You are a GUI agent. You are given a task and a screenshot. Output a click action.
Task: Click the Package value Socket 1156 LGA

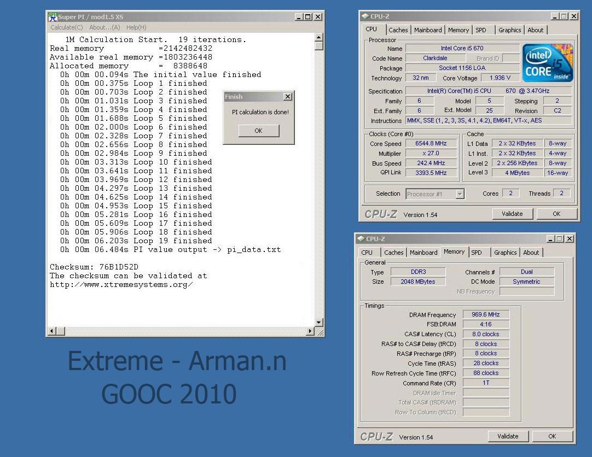[x=462, y=68]
